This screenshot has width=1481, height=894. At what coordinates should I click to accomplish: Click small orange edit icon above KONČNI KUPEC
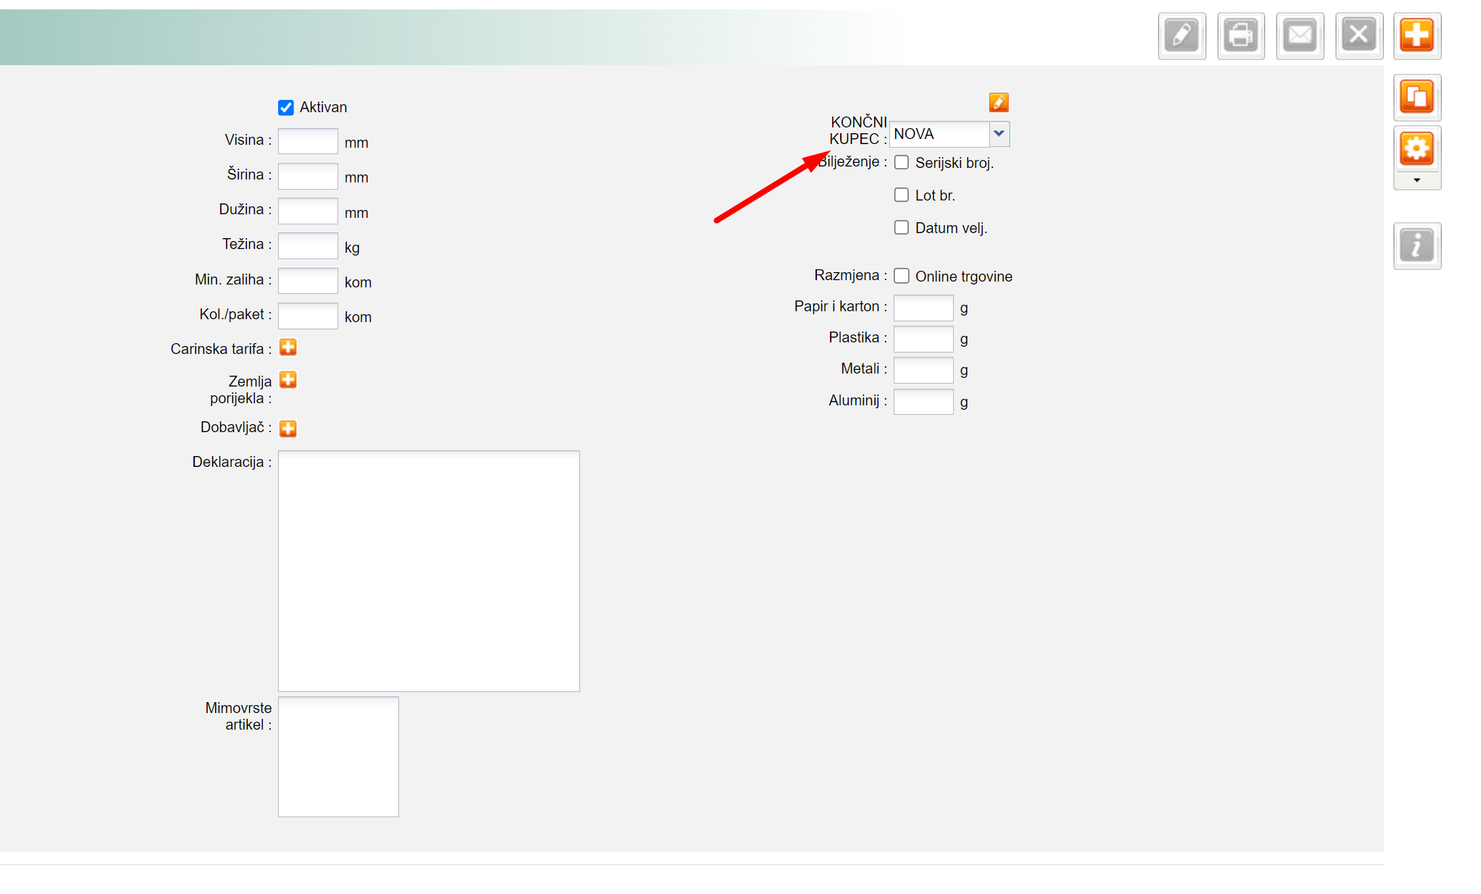coord(999,103)
